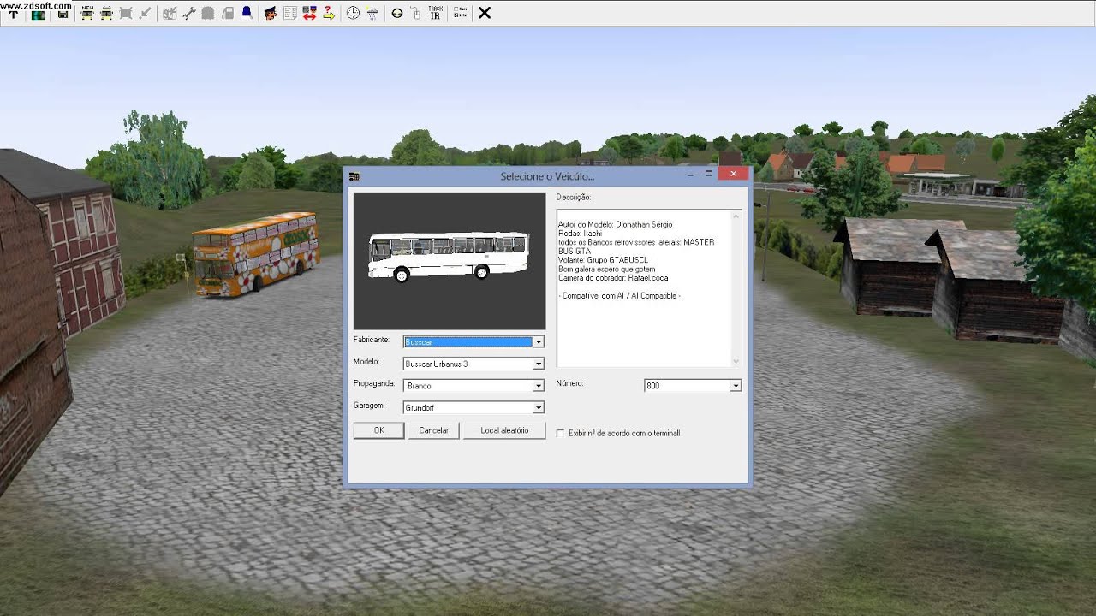Open the Garagem dropdown showing Grundorf

click(474, 408)
